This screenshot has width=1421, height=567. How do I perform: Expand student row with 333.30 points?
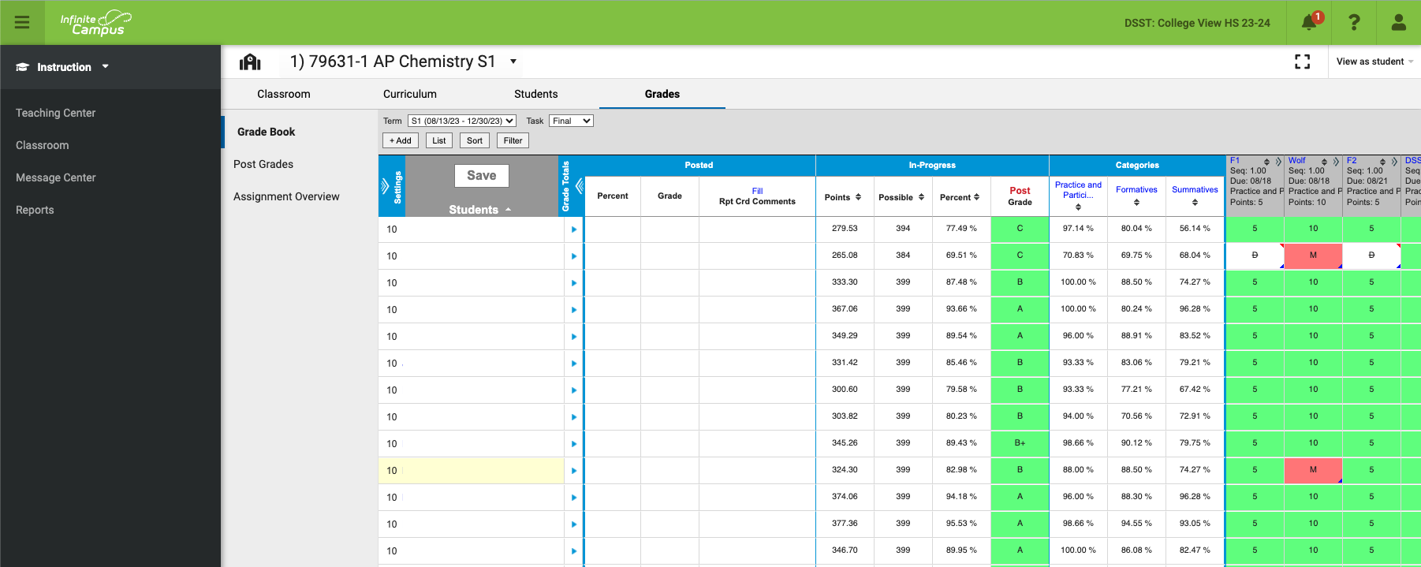574,283
